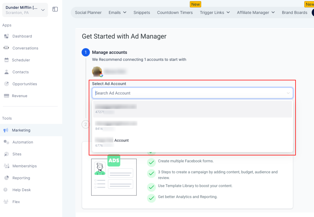Select the ad account starting with 8416

click(x=192, y=126)
